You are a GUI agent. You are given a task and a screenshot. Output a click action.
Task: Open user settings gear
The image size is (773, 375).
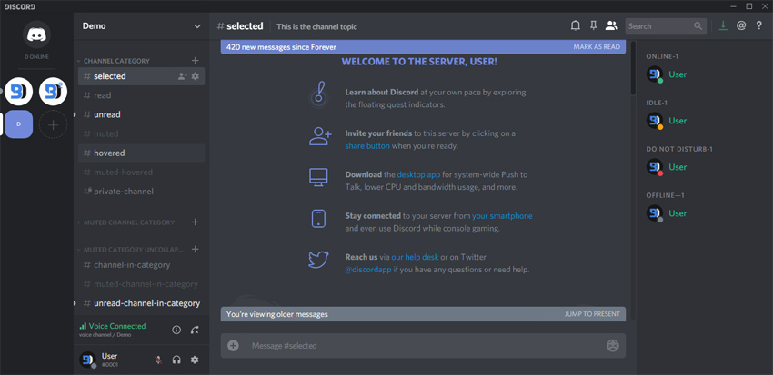(x=195, y=360)
